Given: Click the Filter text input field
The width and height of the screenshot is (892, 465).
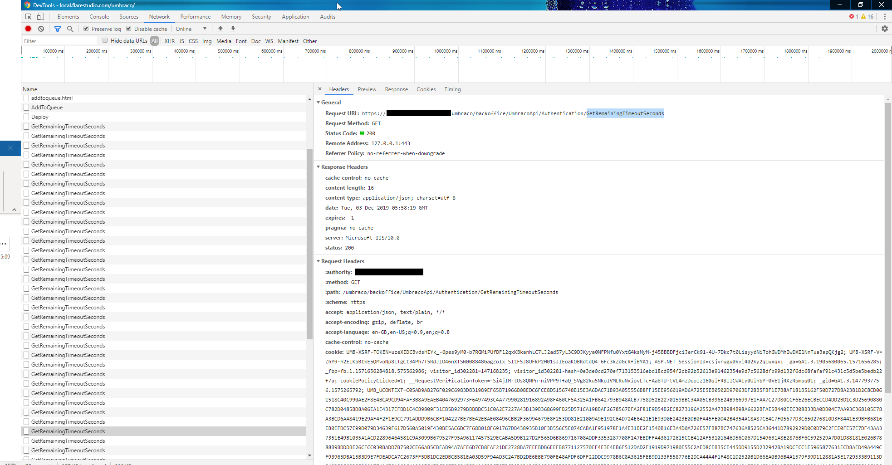Looking at the screenshot, I should 59,41.
